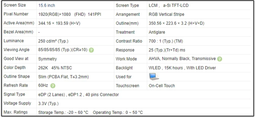Click the On-Cell Touch touchscreen value
This screenshot has height=117, width=256.
pyautogui.click(x=162, y=86)
